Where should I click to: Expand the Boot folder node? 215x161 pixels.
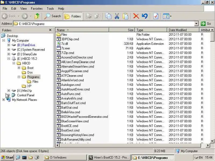point(19,68)
